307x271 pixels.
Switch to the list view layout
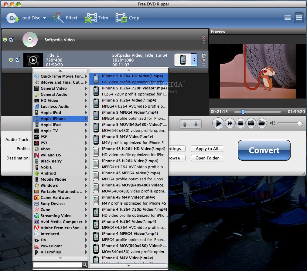point(287,18)
